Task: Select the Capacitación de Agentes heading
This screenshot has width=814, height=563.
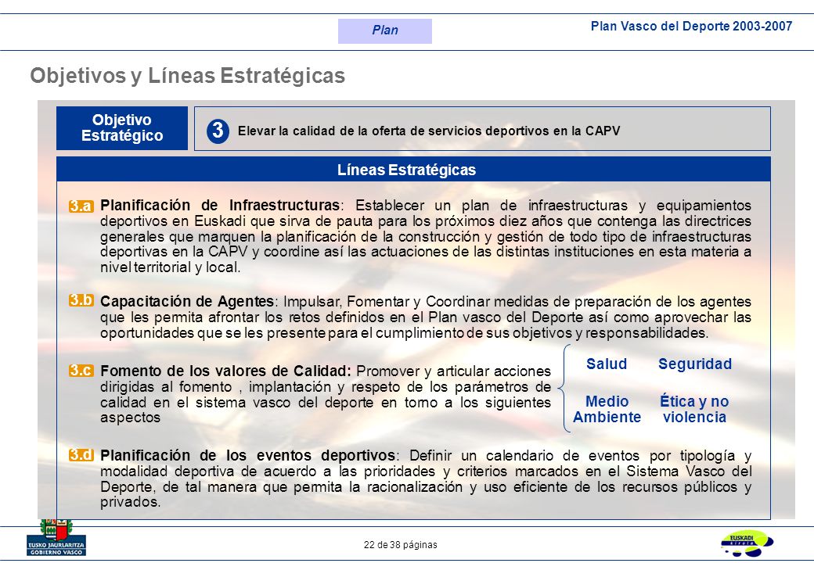Action: click(x=187, y=301)
